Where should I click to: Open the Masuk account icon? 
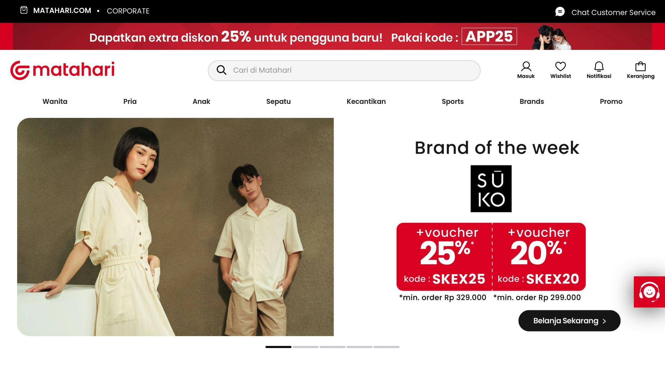(526, 66)
